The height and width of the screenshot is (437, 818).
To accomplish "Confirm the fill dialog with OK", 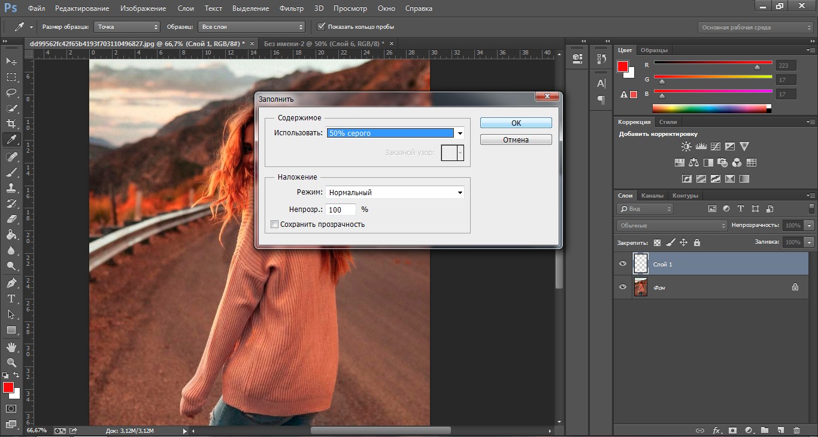I will (516, 123).
